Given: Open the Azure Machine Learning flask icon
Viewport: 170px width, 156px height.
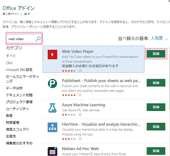Looking at the screenshot, I should click(x=52, y=108).
